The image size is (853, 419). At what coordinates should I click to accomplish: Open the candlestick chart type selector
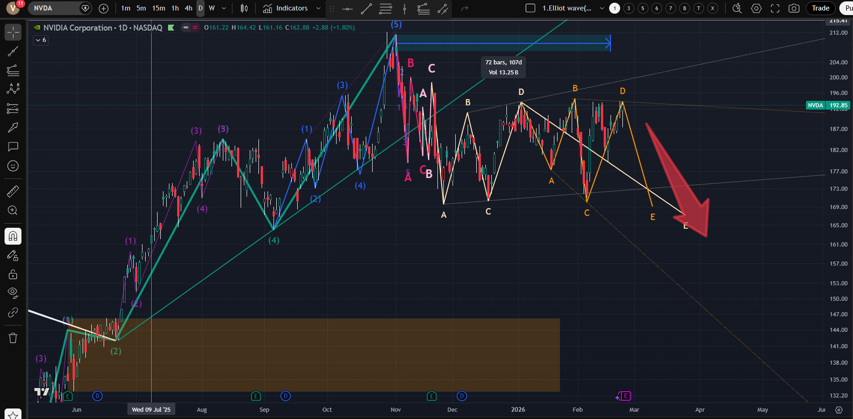pyautogui.click(x=244, y=8)
